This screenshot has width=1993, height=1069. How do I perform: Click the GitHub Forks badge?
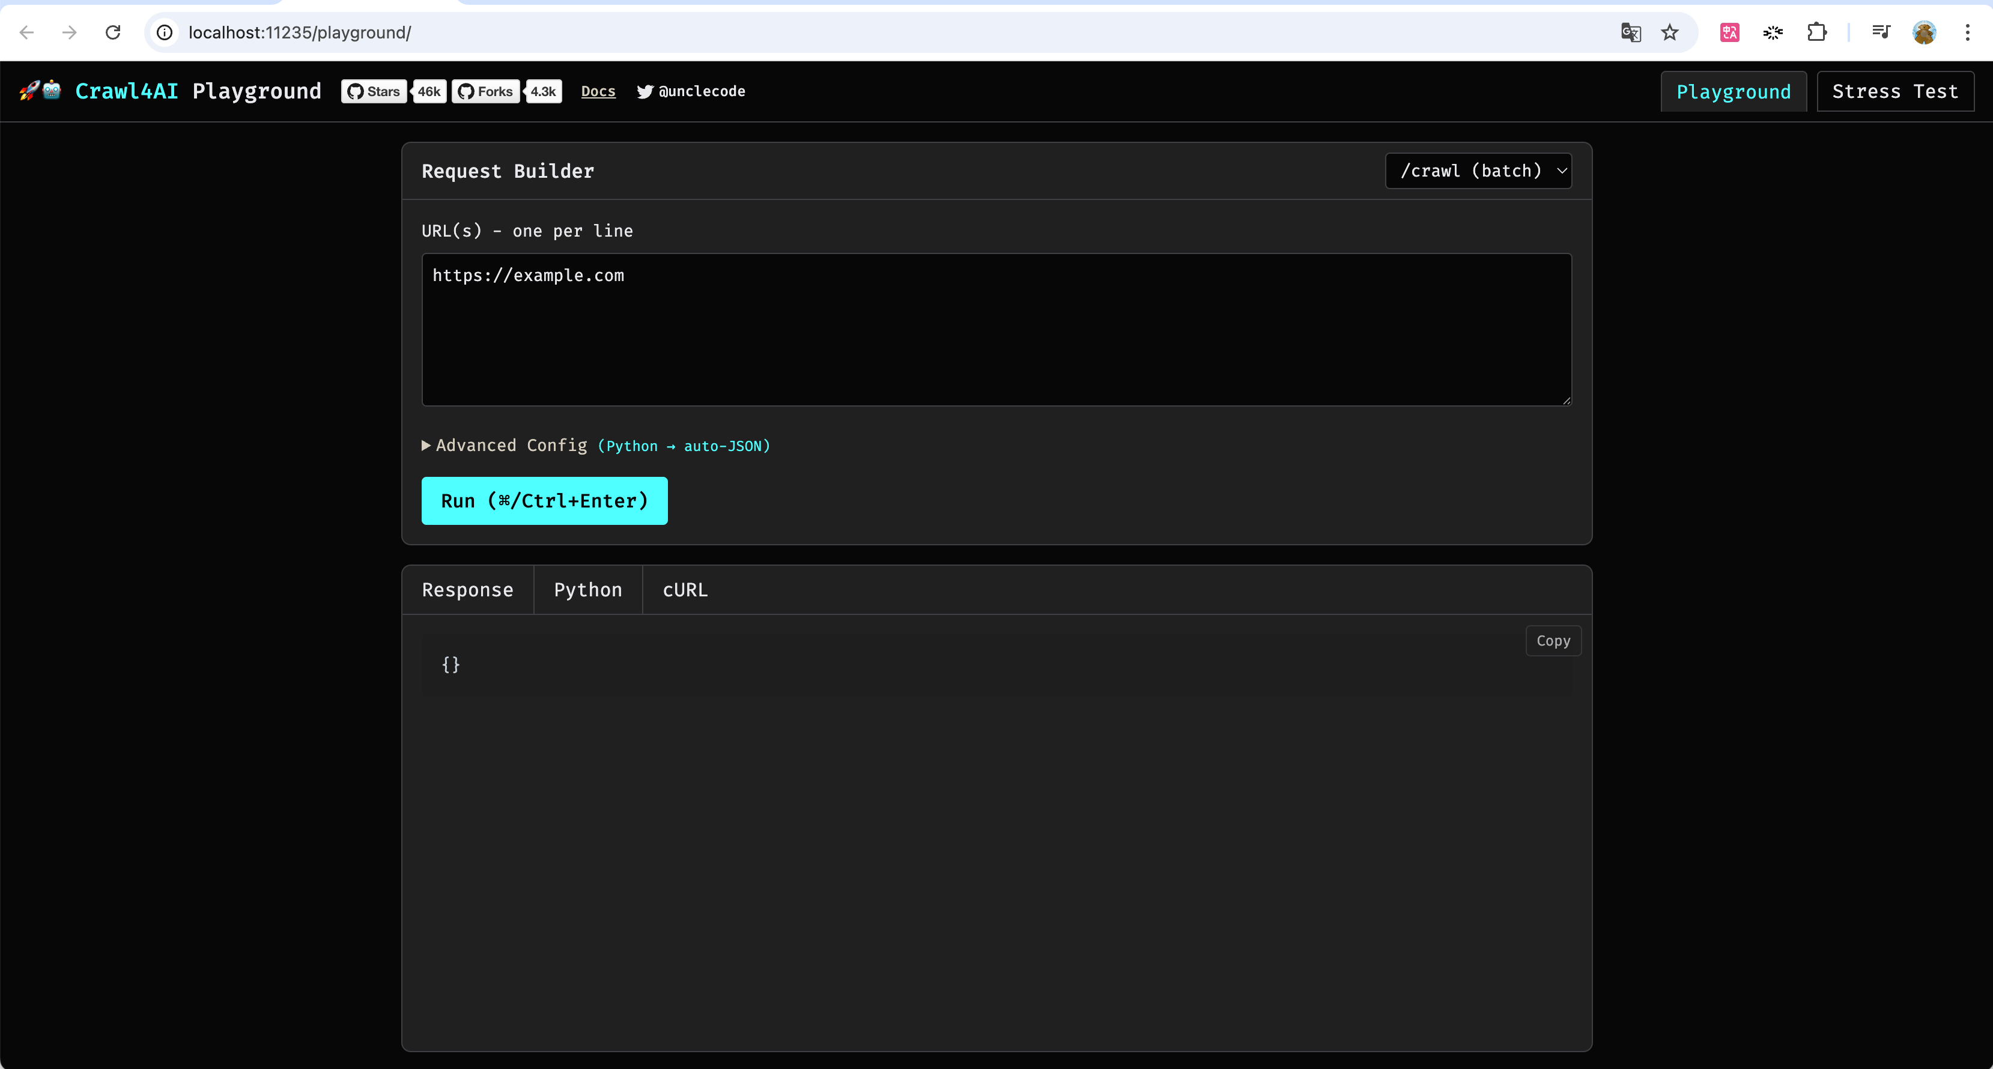506,91
